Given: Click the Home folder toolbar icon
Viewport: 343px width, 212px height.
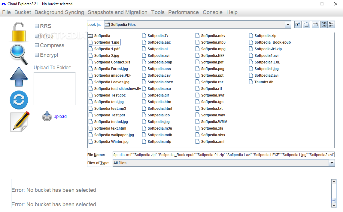Looking at the screenshot, I should click(307, 25).
